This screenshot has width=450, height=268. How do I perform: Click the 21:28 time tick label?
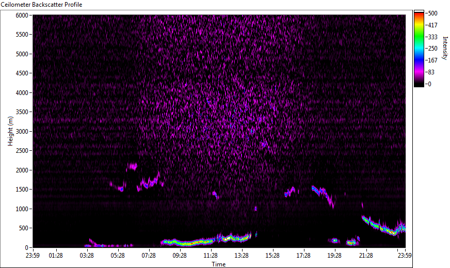[x=366, y=256]
